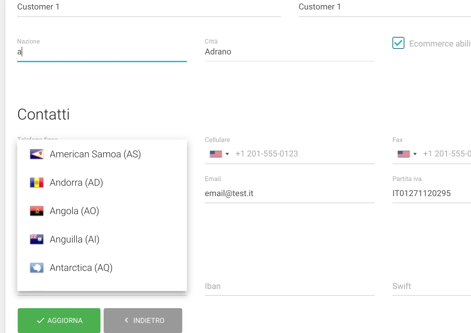The height and width of the screenshot is (333, 471).
Task: Open the Fax country code dropdown arrow
Action: pyautogui.click(x=415, y=154)
